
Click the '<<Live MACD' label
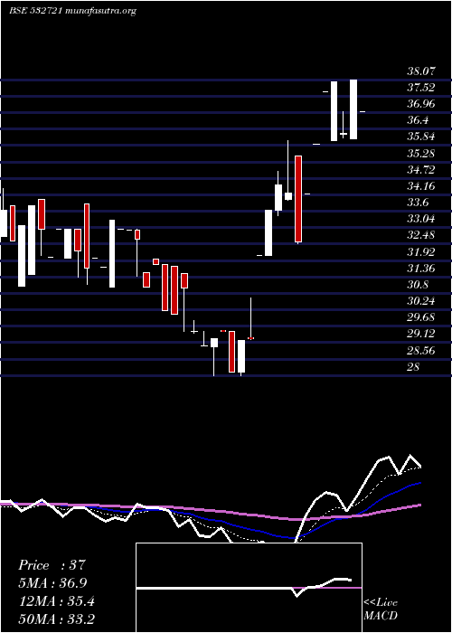381,609
